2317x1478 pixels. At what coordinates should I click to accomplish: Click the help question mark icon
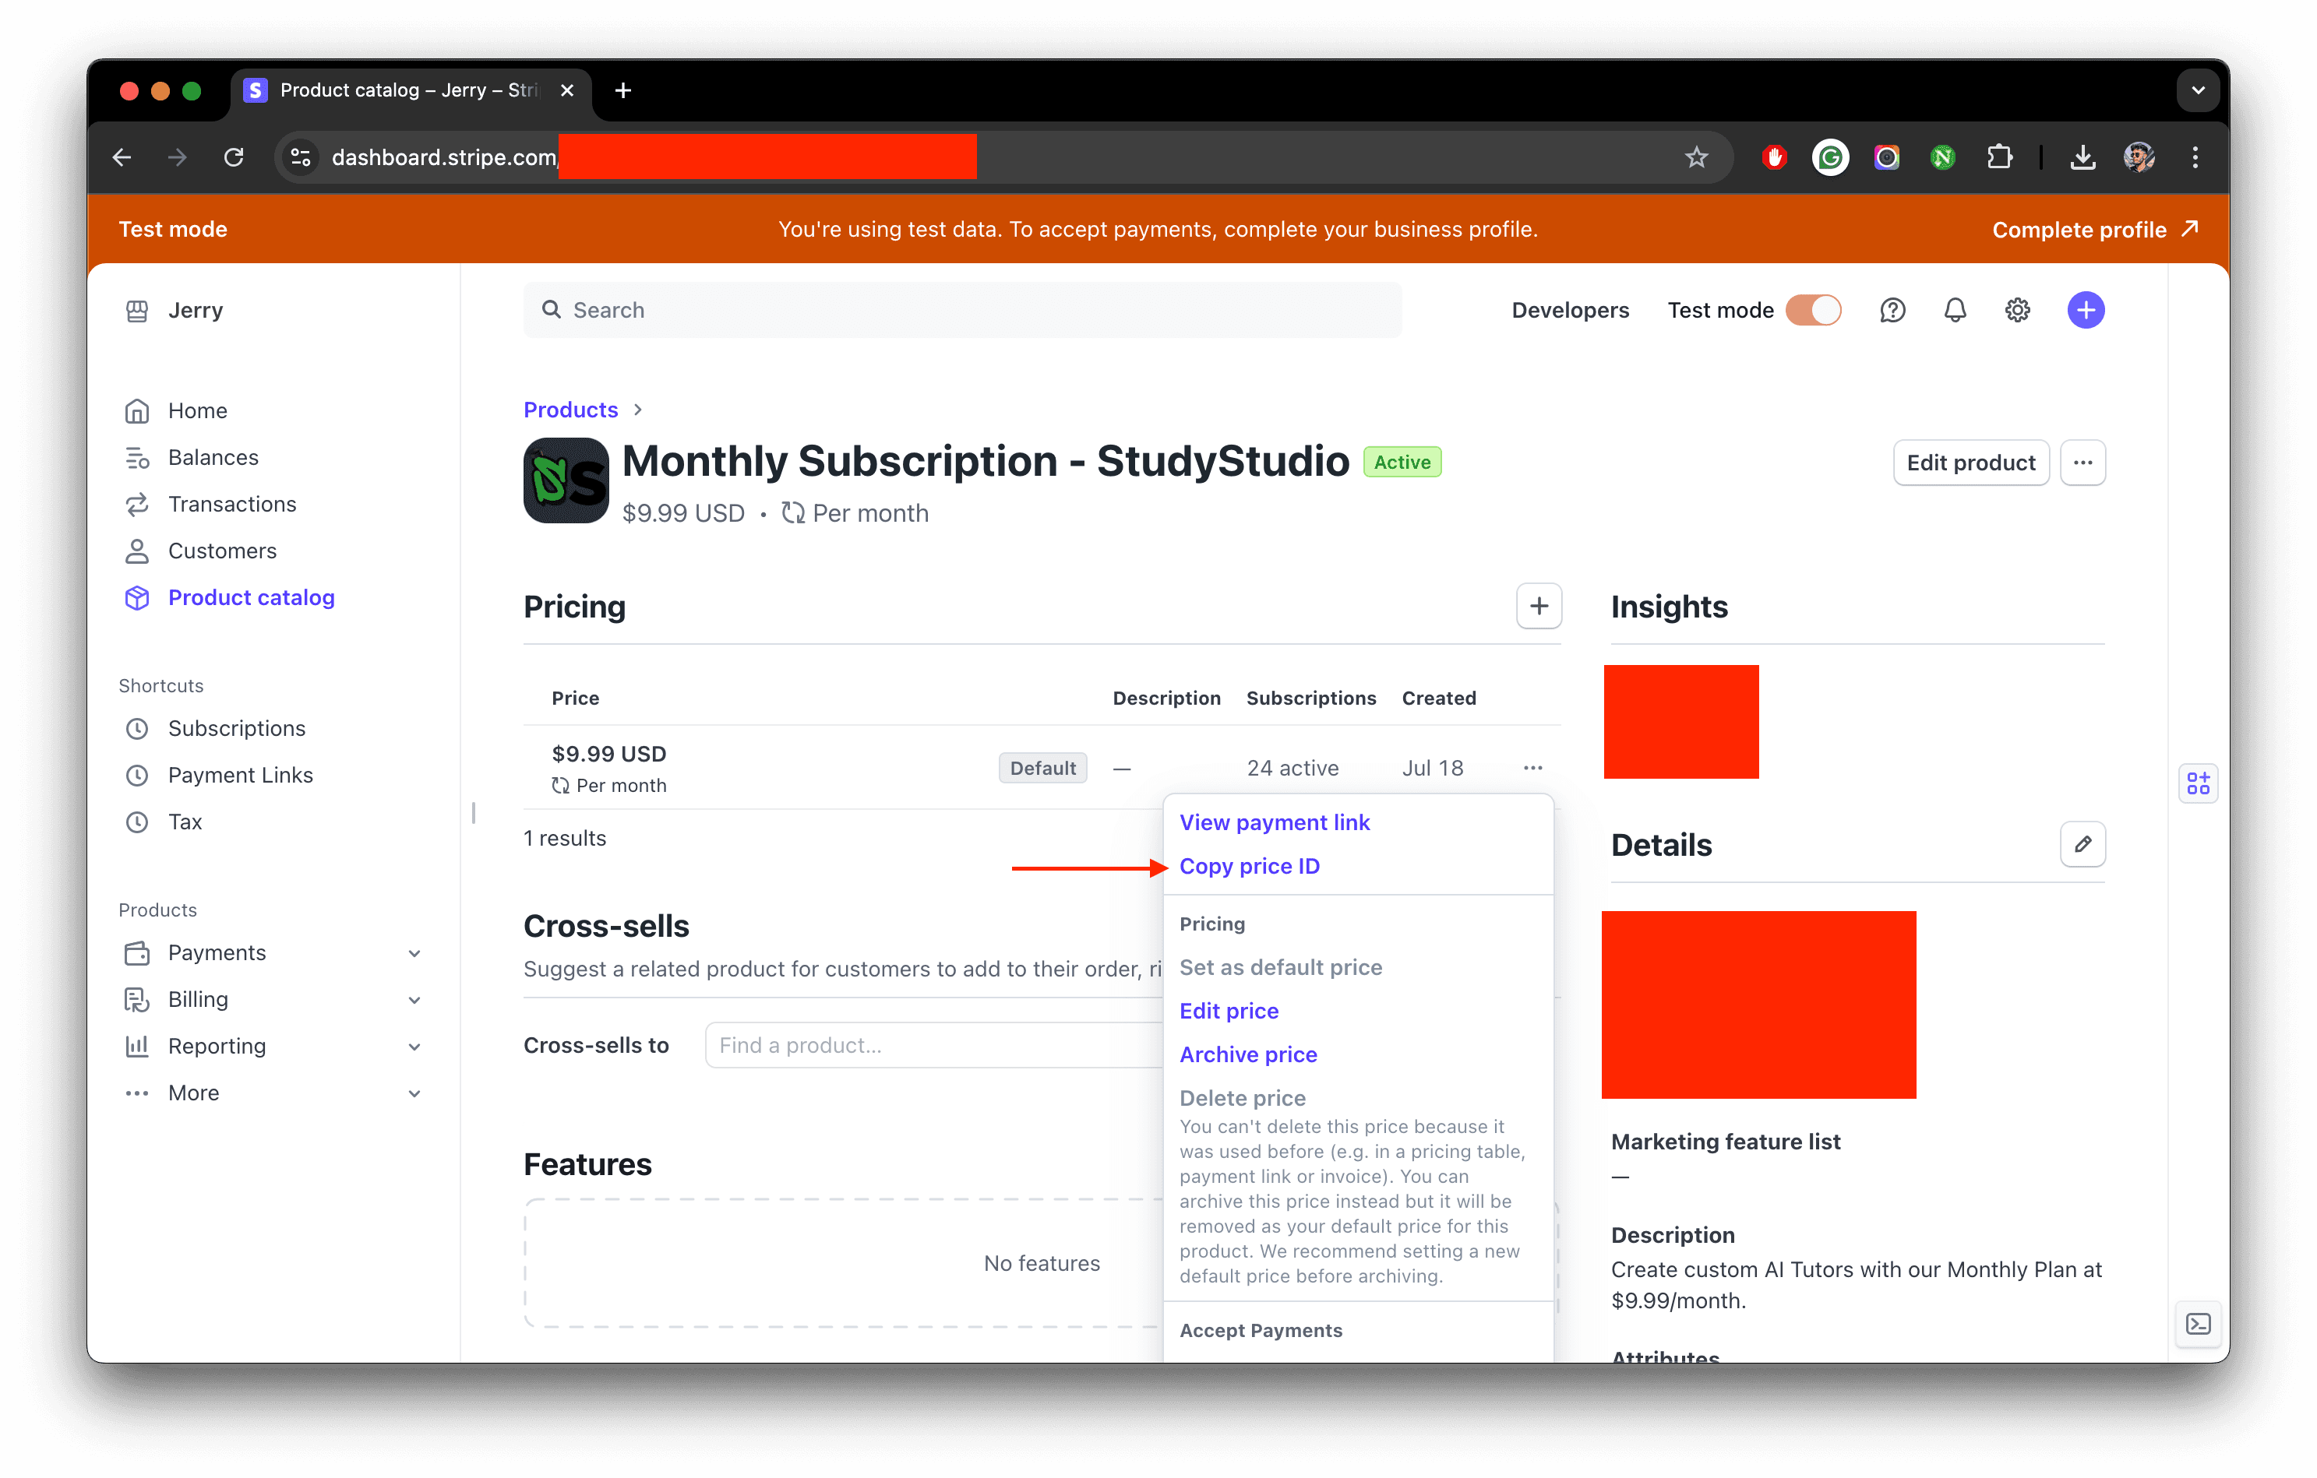coord(1892,311)
